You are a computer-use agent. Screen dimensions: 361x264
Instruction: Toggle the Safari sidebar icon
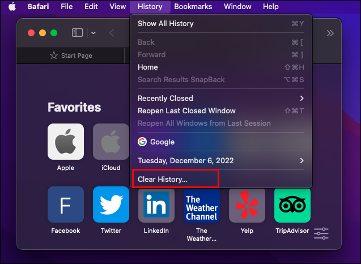coord(77,33)
